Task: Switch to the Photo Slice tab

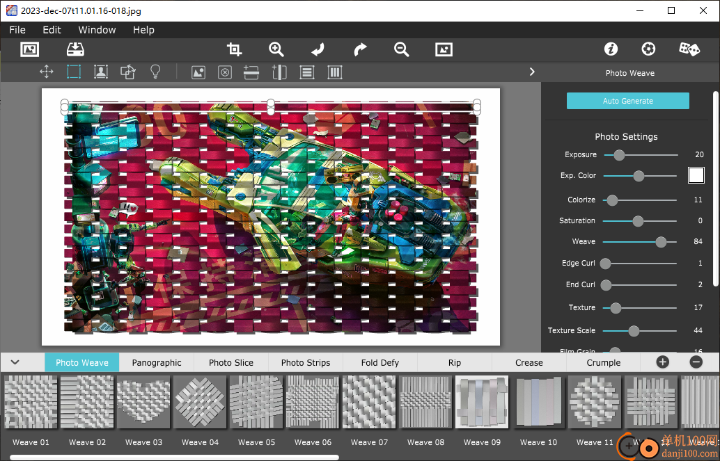Action: [x=231, y=362]
